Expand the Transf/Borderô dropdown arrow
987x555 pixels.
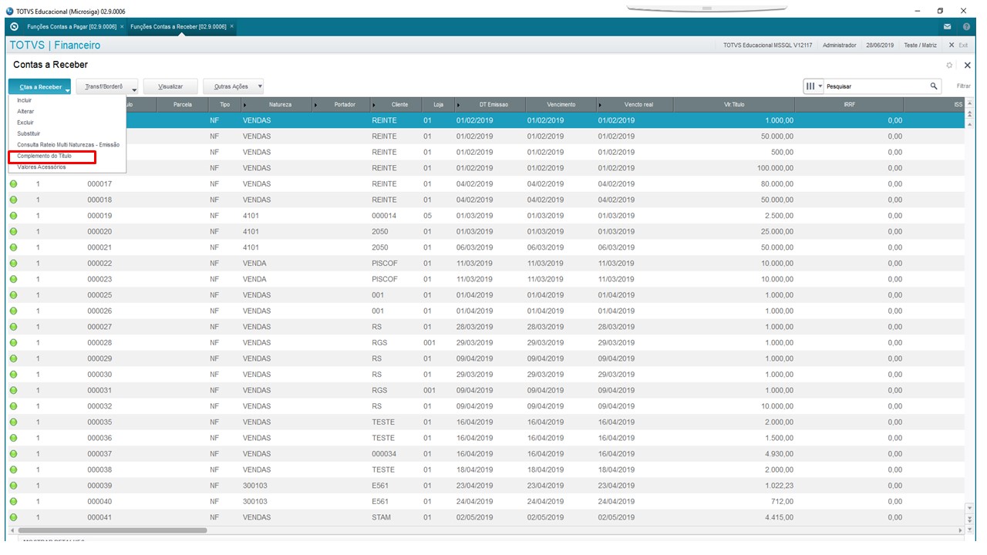134,89
